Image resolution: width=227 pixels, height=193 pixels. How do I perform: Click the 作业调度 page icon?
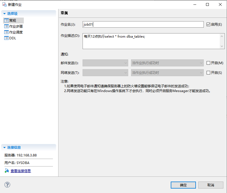tap(6, 32)
